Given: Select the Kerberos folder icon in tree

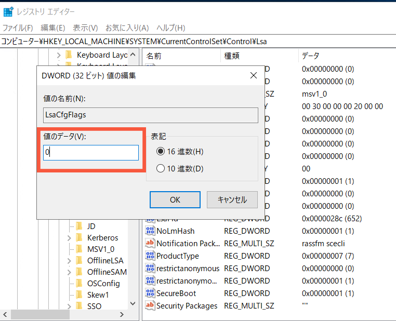Looking at the screenshot, I should [79, 238].
